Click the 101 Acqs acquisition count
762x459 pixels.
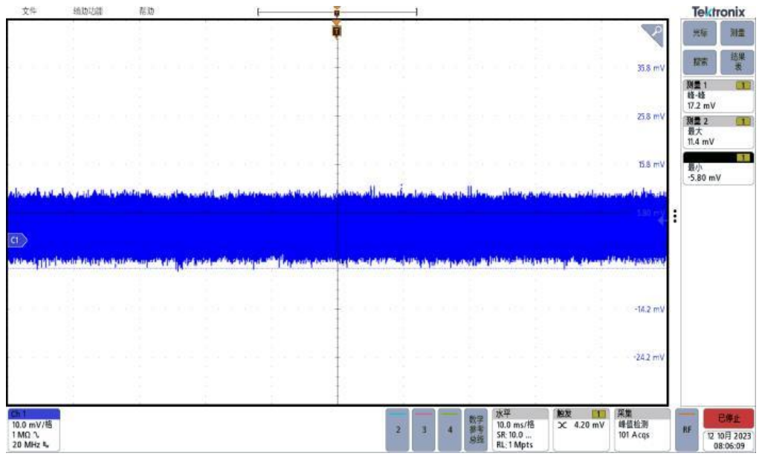click(633, 434)
